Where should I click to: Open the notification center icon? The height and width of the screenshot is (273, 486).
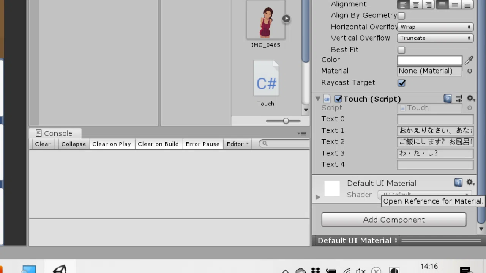pos(465,270)
